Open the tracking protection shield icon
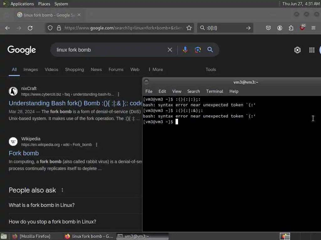The width and height of the screenshot is (321, 240). 50,28
